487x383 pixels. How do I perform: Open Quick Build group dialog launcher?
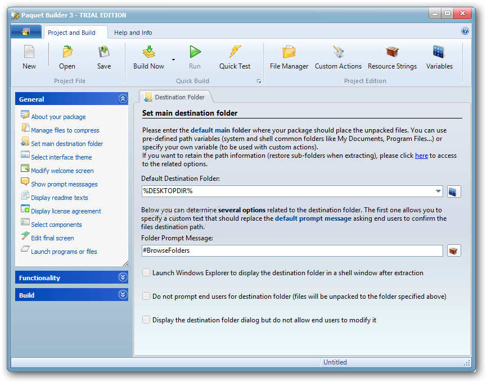(x=259, y=81)
